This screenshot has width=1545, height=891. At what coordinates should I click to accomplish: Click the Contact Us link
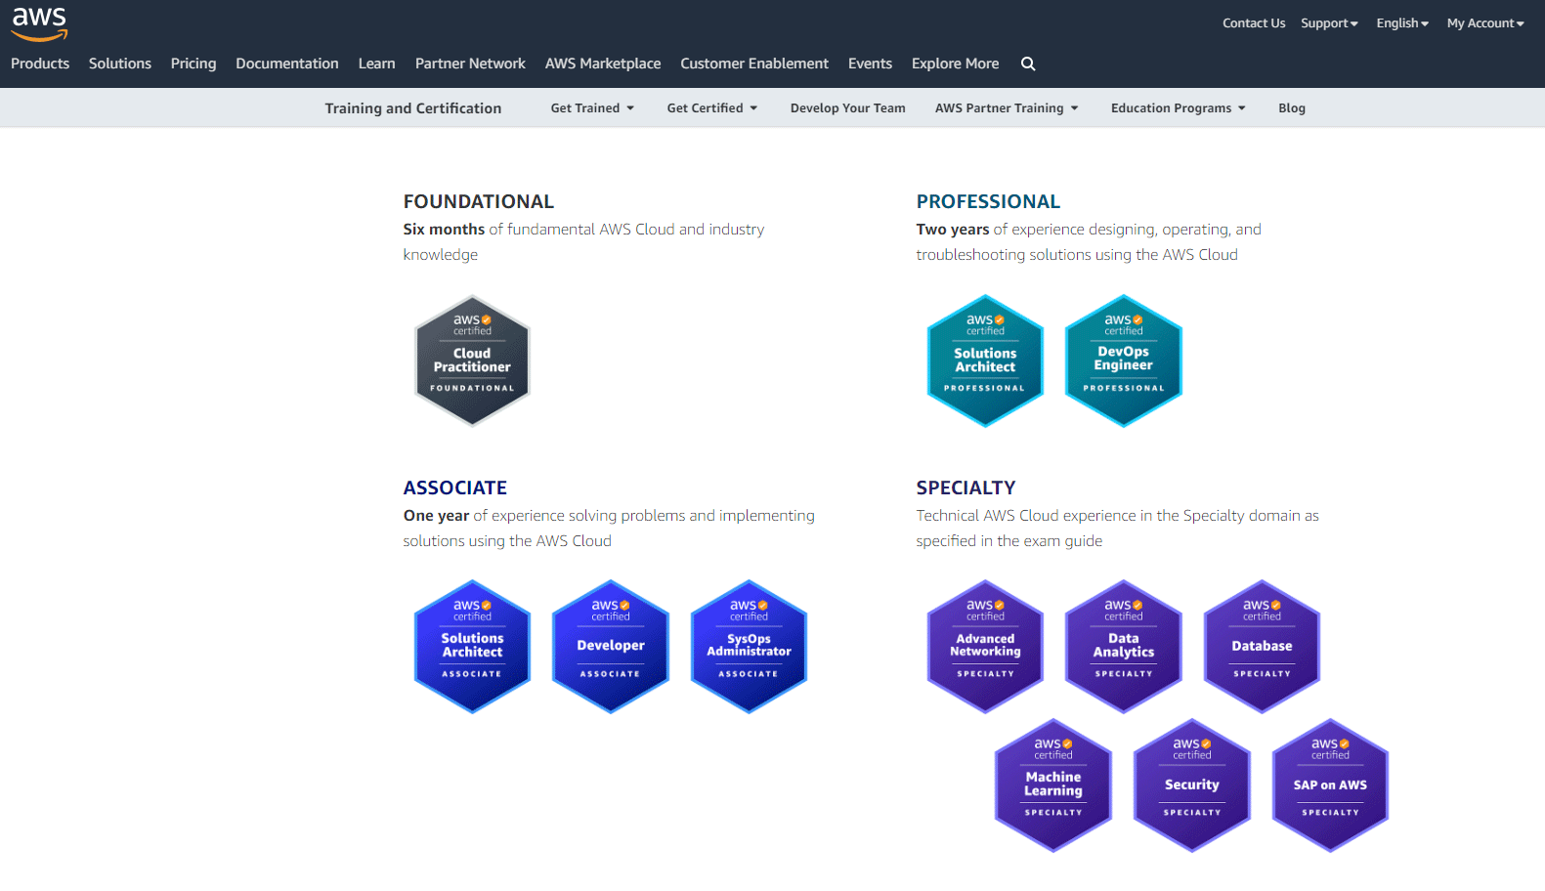[1254, 23]
